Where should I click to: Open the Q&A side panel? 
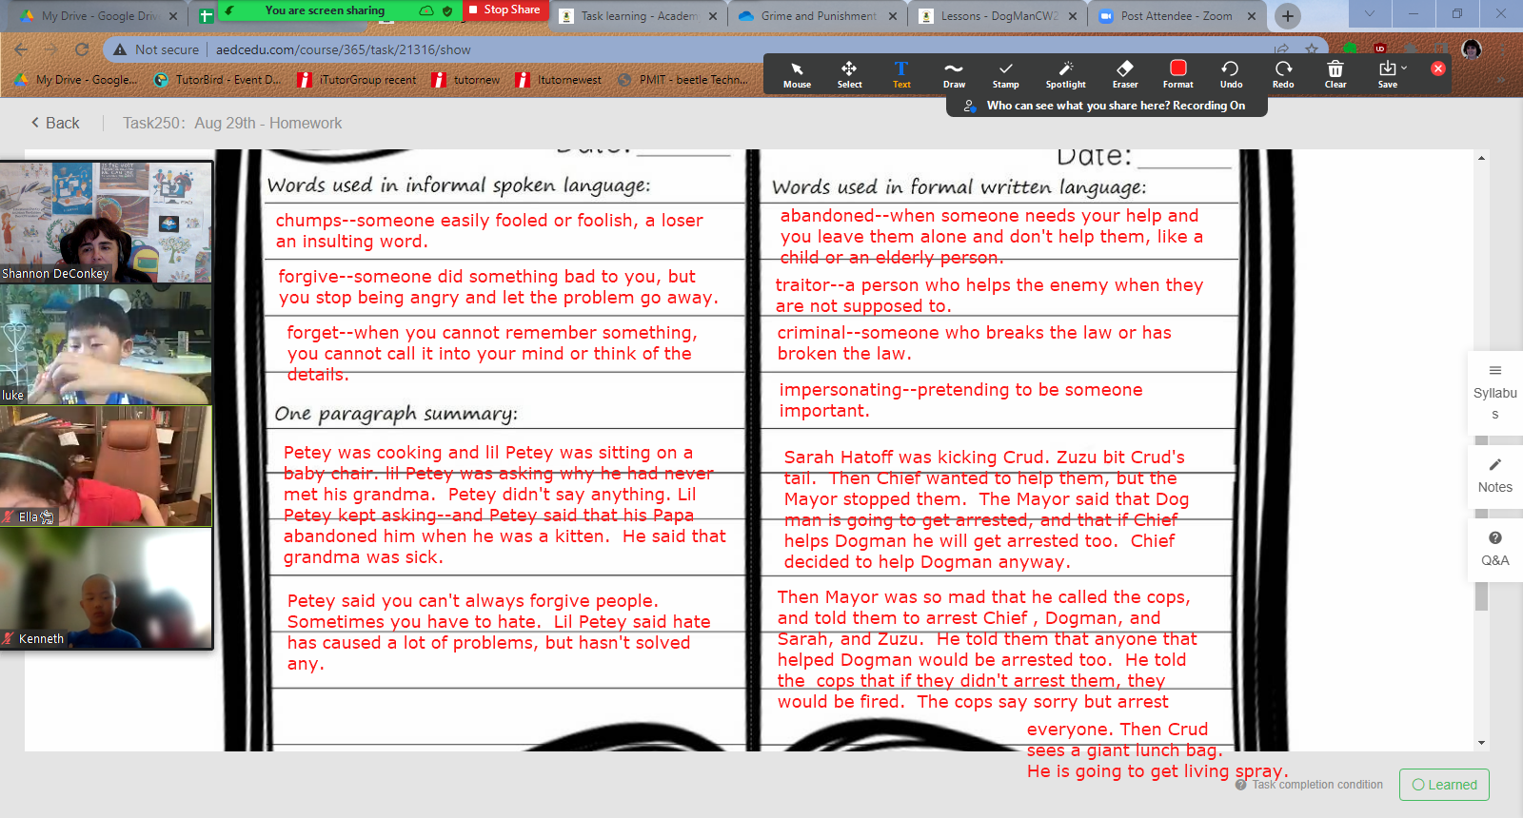point(1494,549)
